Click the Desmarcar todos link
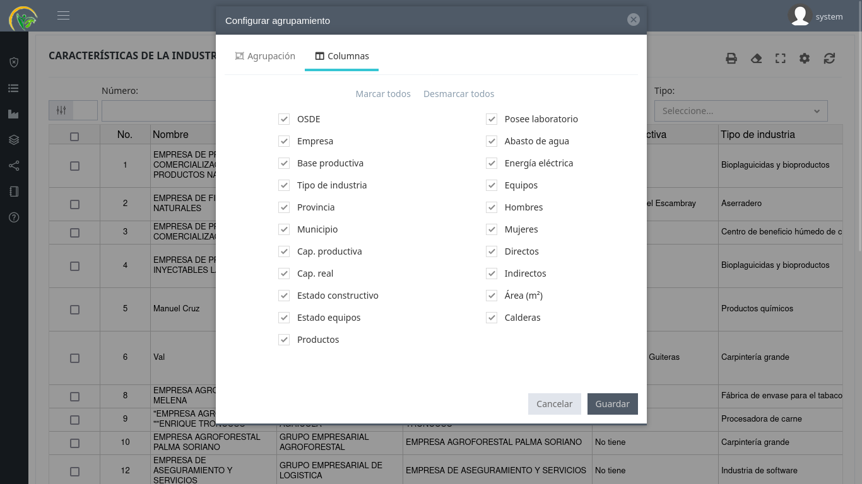 [x=459, y=94]
